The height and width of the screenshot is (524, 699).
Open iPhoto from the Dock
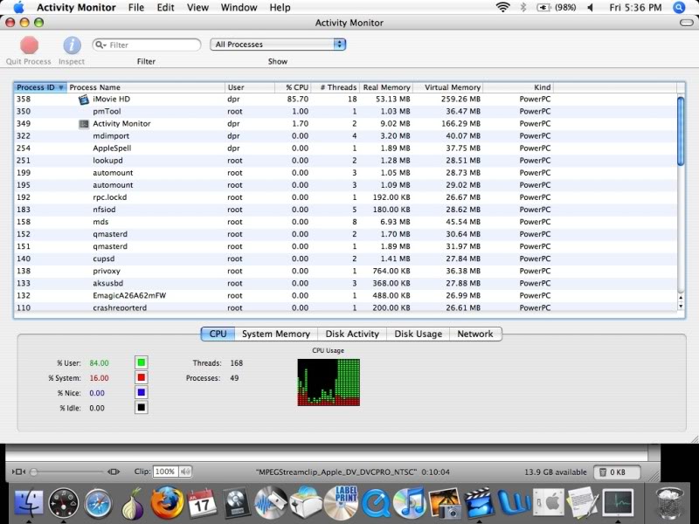(444, 504)
